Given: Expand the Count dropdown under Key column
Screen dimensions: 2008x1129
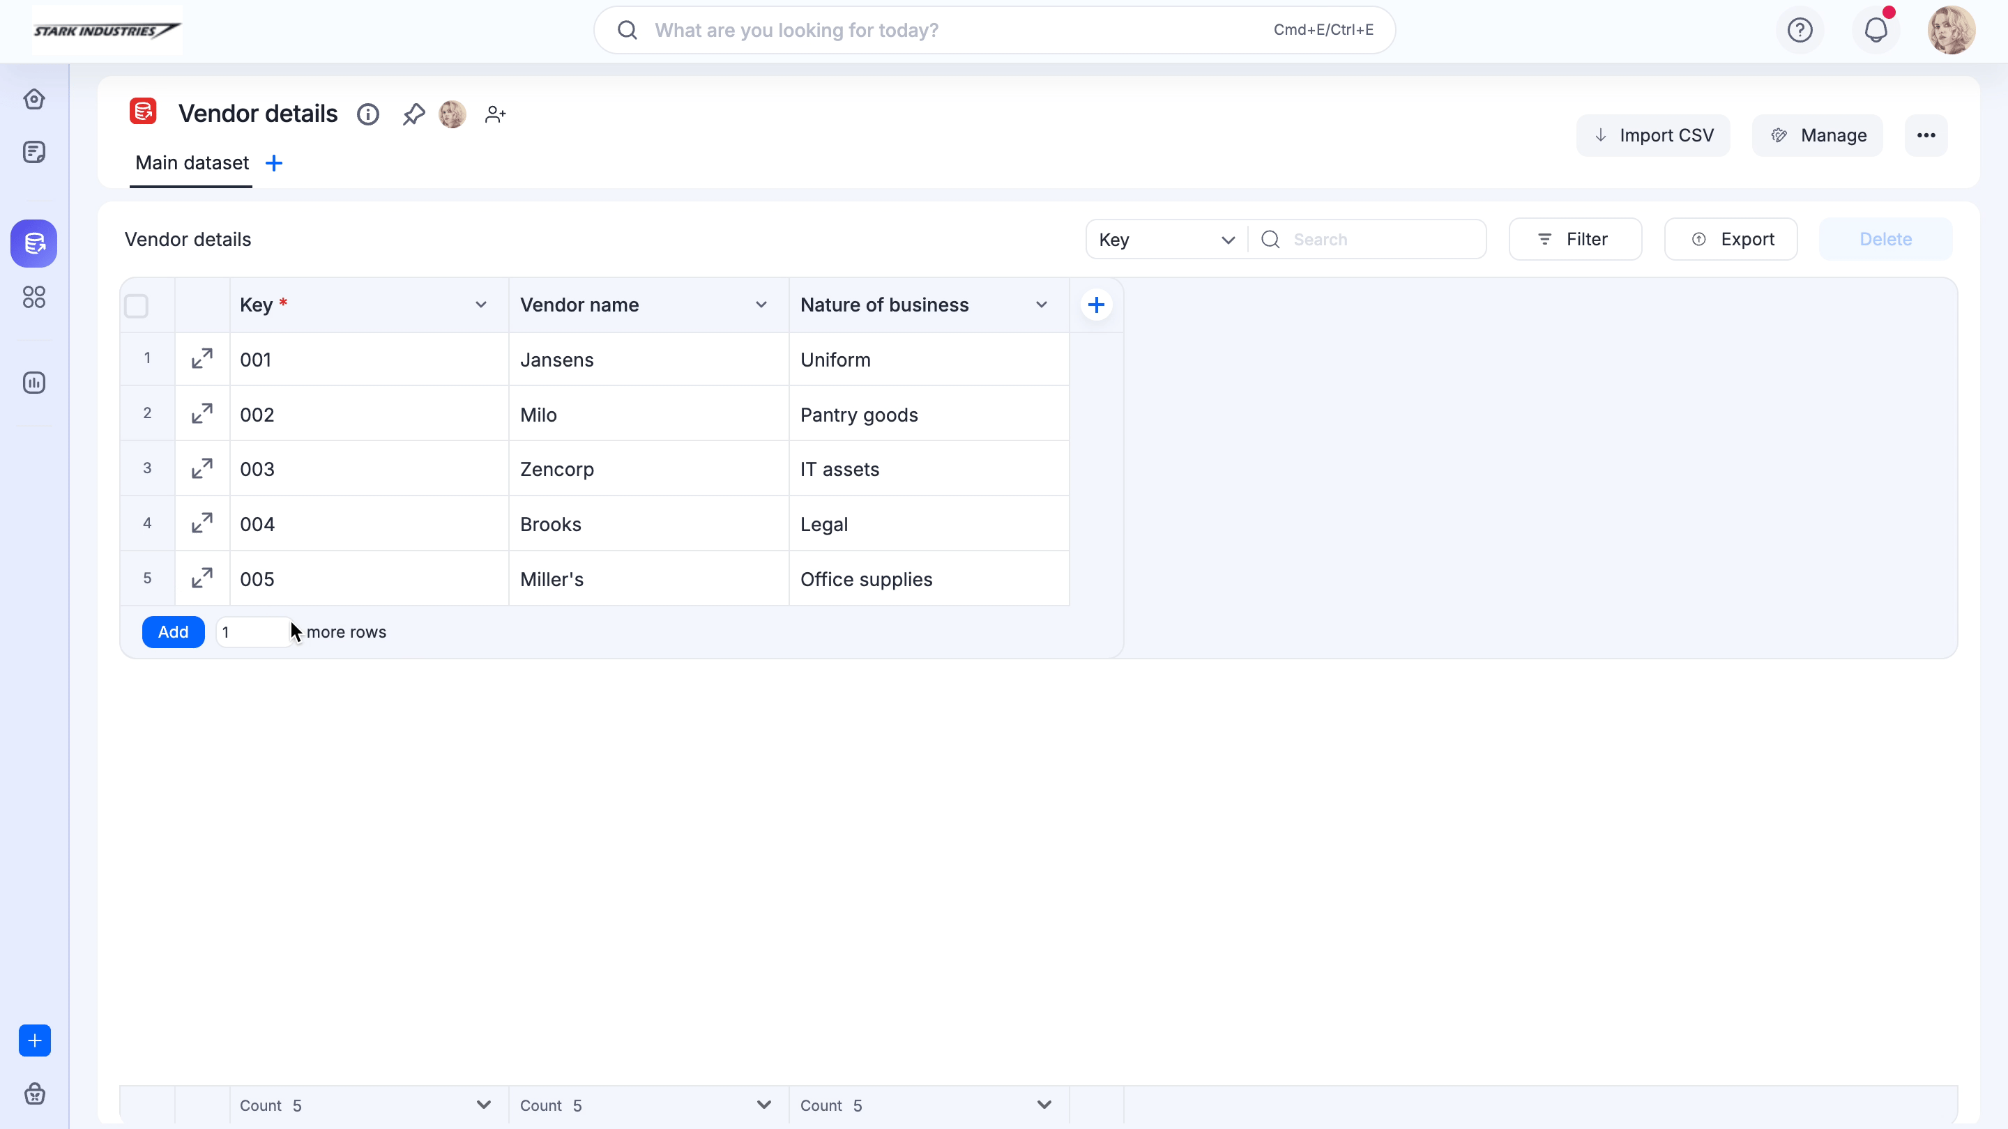Looking at the screenshot, I should 483,1105.
